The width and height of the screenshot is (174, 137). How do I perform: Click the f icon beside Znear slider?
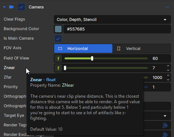(x=58, y=68)
